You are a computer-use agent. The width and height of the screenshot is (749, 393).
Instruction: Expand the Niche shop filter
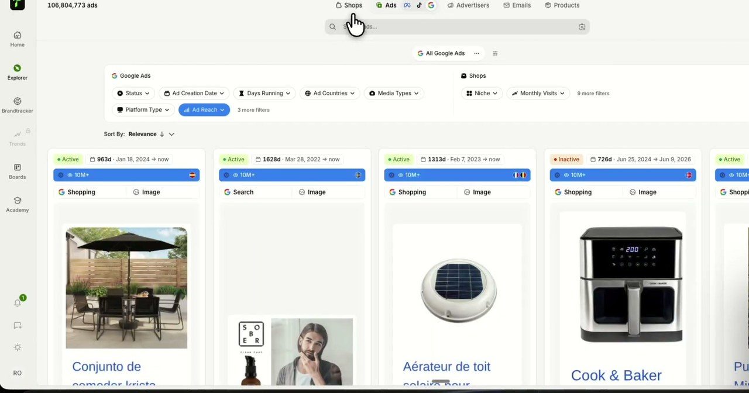pyautogui.click(x=482, y=93)
